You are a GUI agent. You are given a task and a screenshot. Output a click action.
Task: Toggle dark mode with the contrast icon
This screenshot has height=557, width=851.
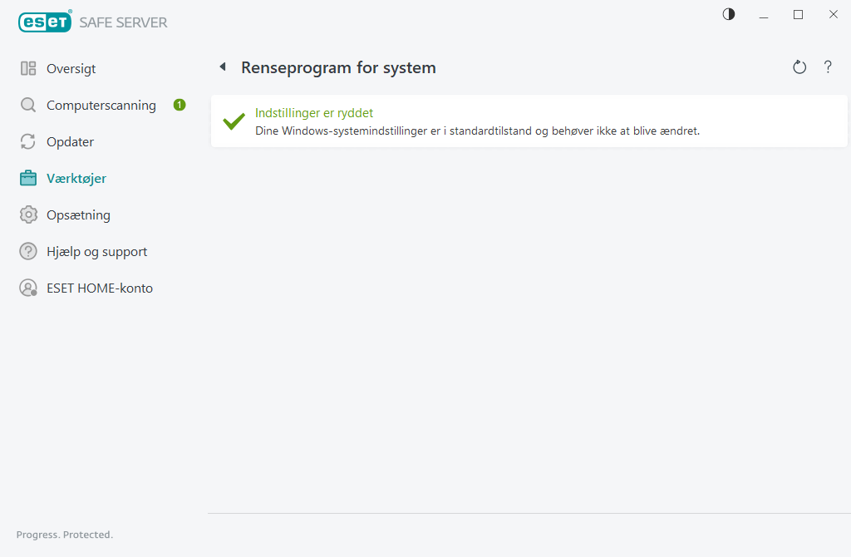tap(728, 14)
